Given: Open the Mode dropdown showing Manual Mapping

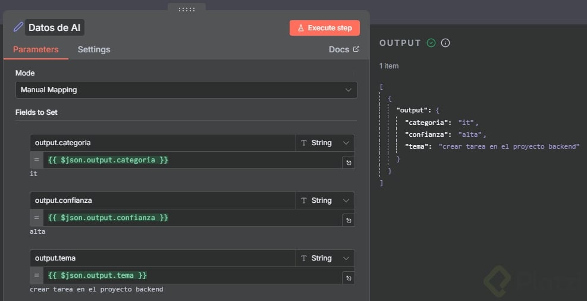Looking at the screenshot, I should [186, 90].
